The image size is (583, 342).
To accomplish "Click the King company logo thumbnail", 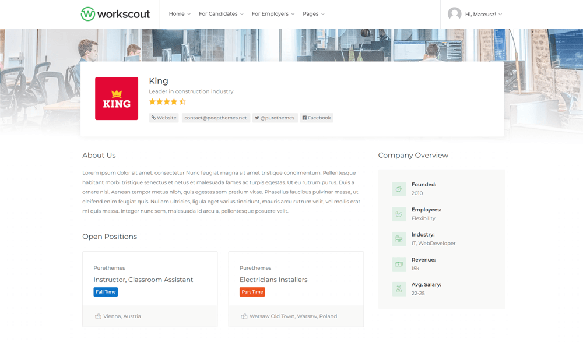I will coord(116,98).
